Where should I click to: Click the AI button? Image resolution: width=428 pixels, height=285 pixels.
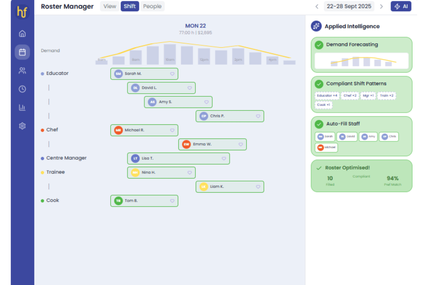pos(401,6)
